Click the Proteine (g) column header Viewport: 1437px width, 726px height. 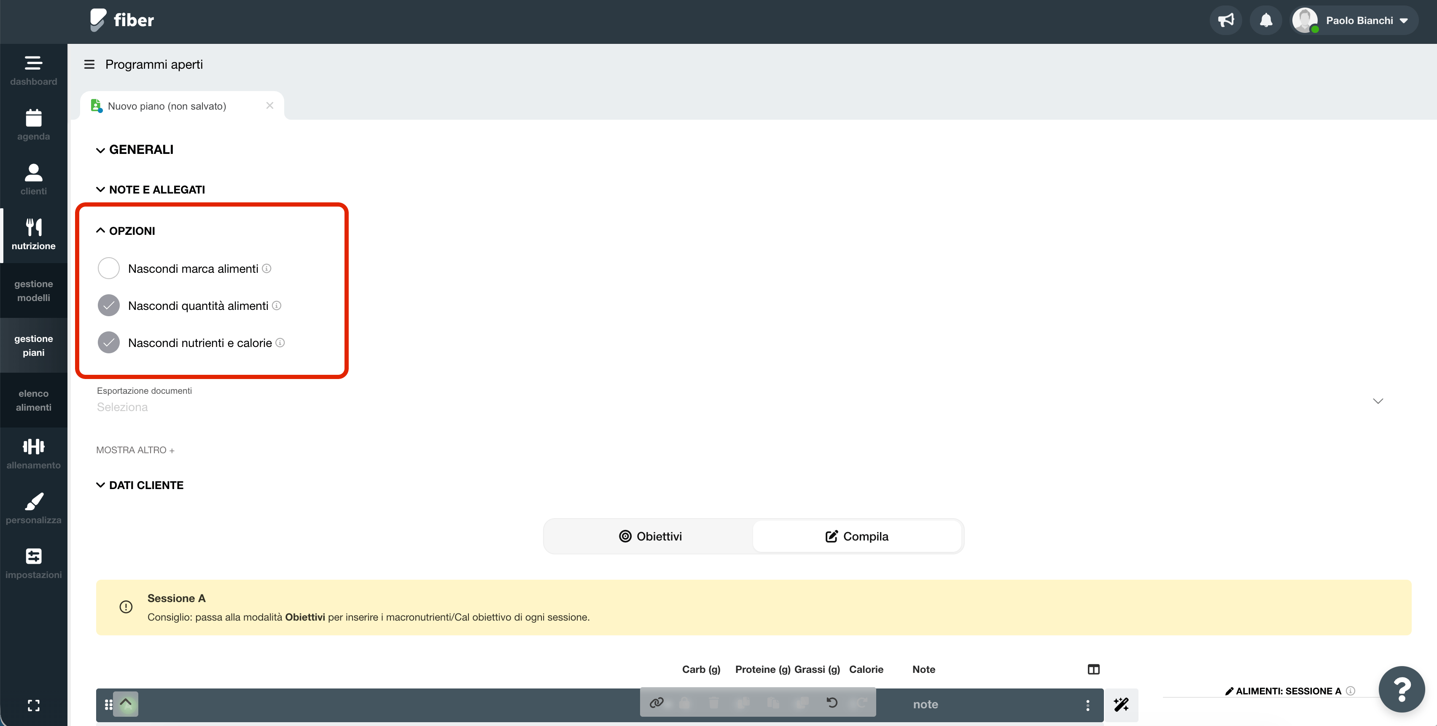tap(763, 670)
